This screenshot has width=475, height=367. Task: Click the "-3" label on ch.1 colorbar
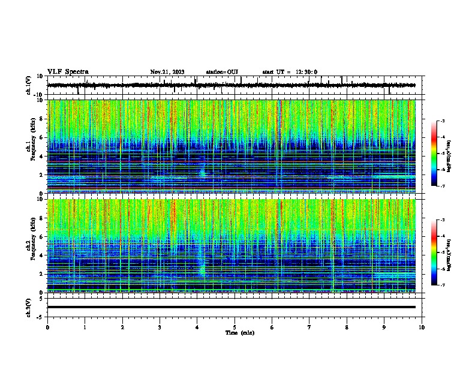[x=442, y=121]
